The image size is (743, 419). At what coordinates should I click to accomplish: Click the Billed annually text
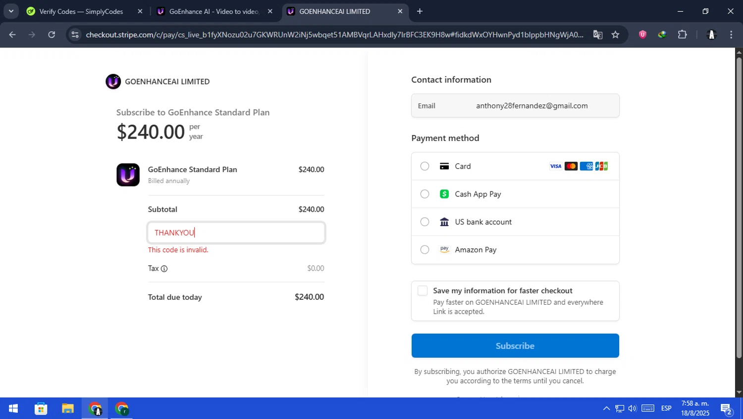pos(169,181)
